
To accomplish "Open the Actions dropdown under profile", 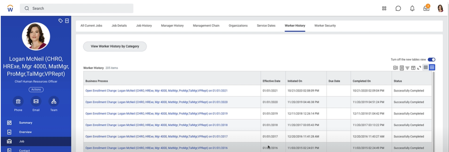I will [36, 89].
